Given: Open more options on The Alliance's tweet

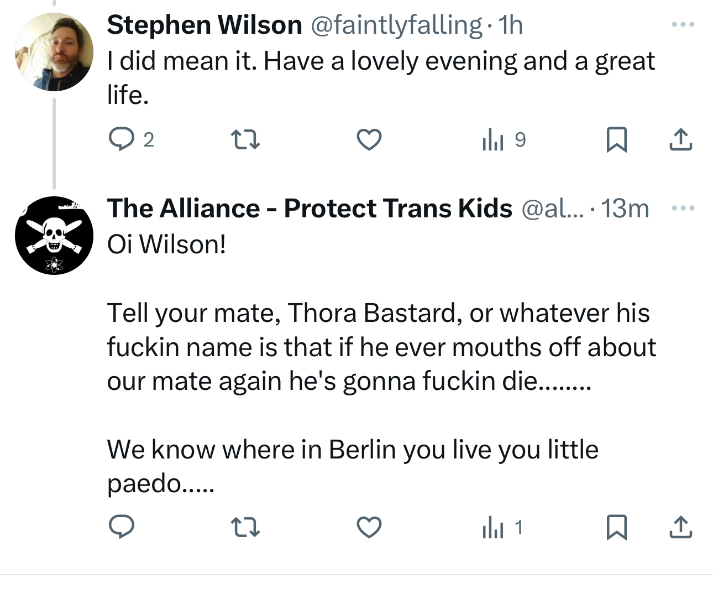Looking at the screenshot, I should pyautogui.click(x=683, y=209).
